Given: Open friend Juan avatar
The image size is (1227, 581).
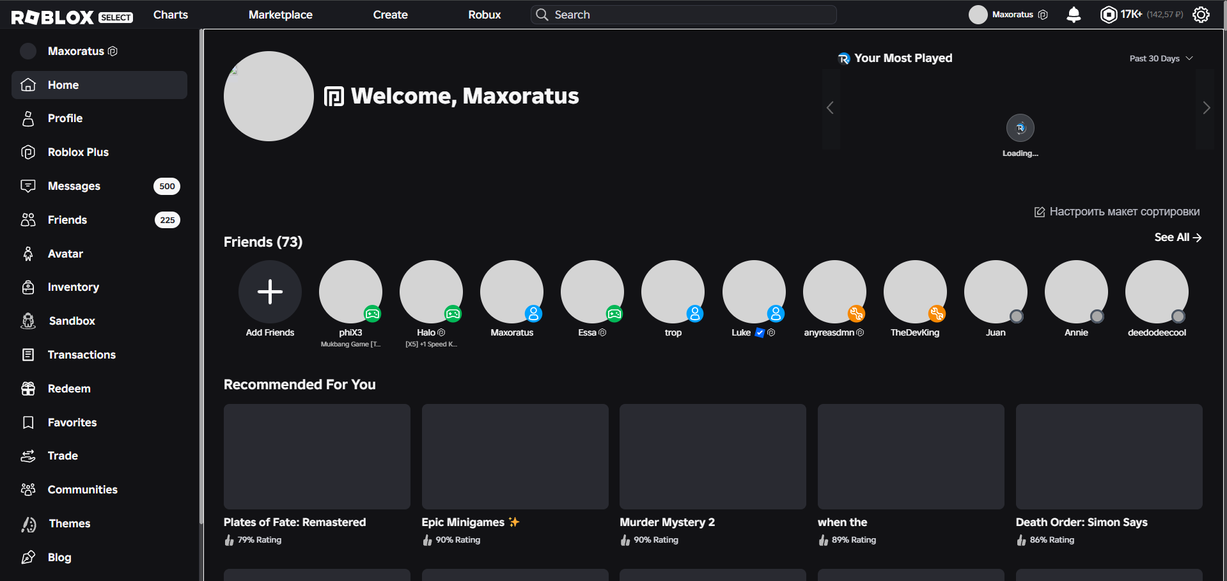Looking at the screenshot, I should pyautogui.click(x=996, y=291).
